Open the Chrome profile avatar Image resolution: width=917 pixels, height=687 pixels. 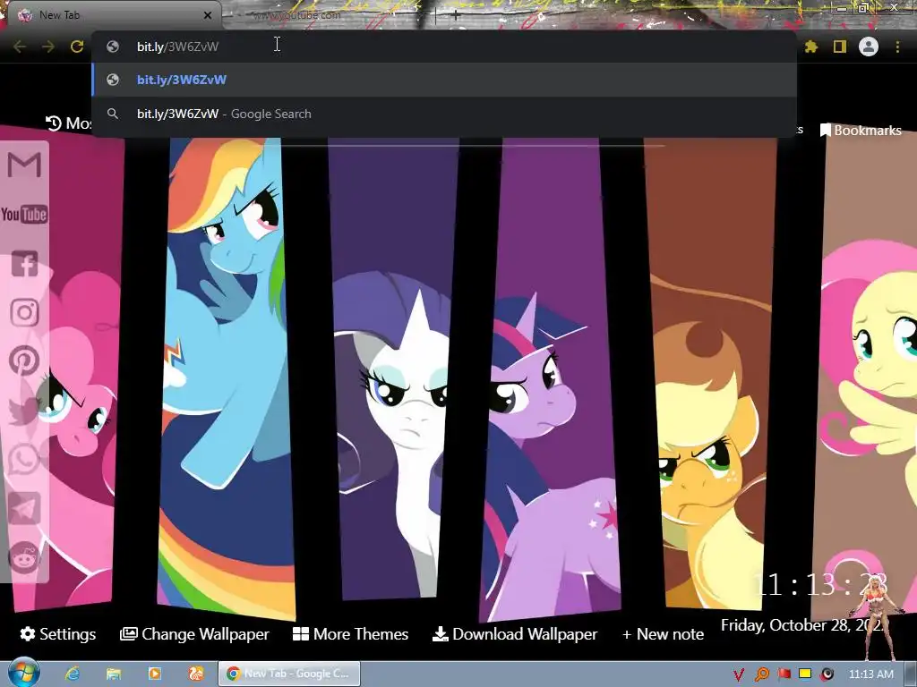tap(869, 47)
